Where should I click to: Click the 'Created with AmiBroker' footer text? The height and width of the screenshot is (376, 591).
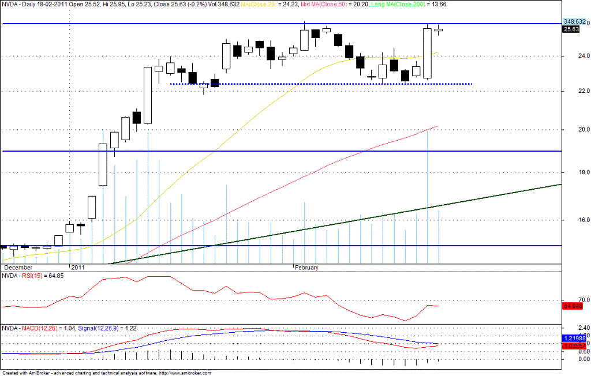click(26, 373)
